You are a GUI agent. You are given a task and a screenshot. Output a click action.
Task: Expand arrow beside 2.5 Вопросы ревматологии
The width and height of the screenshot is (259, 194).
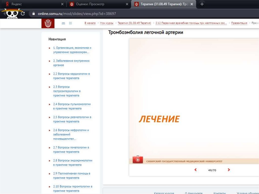(50, 117)
